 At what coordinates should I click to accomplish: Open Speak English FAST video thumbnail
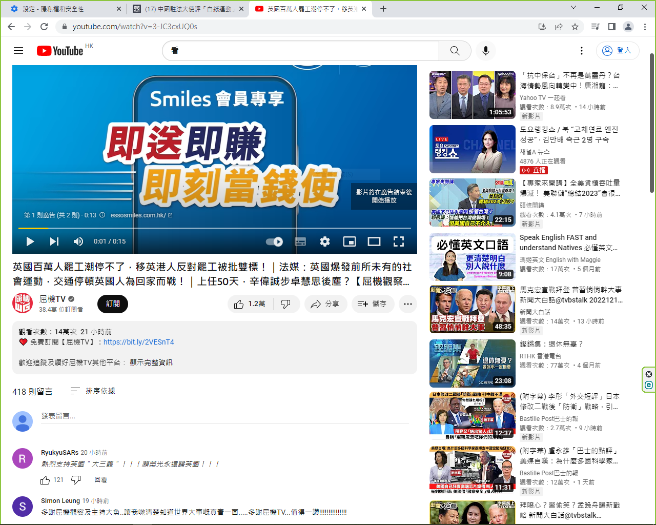tap(473, 257)
